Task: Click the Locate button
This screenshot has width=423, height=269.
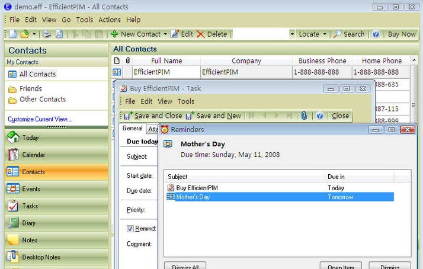Action: [x=309, y=34]
